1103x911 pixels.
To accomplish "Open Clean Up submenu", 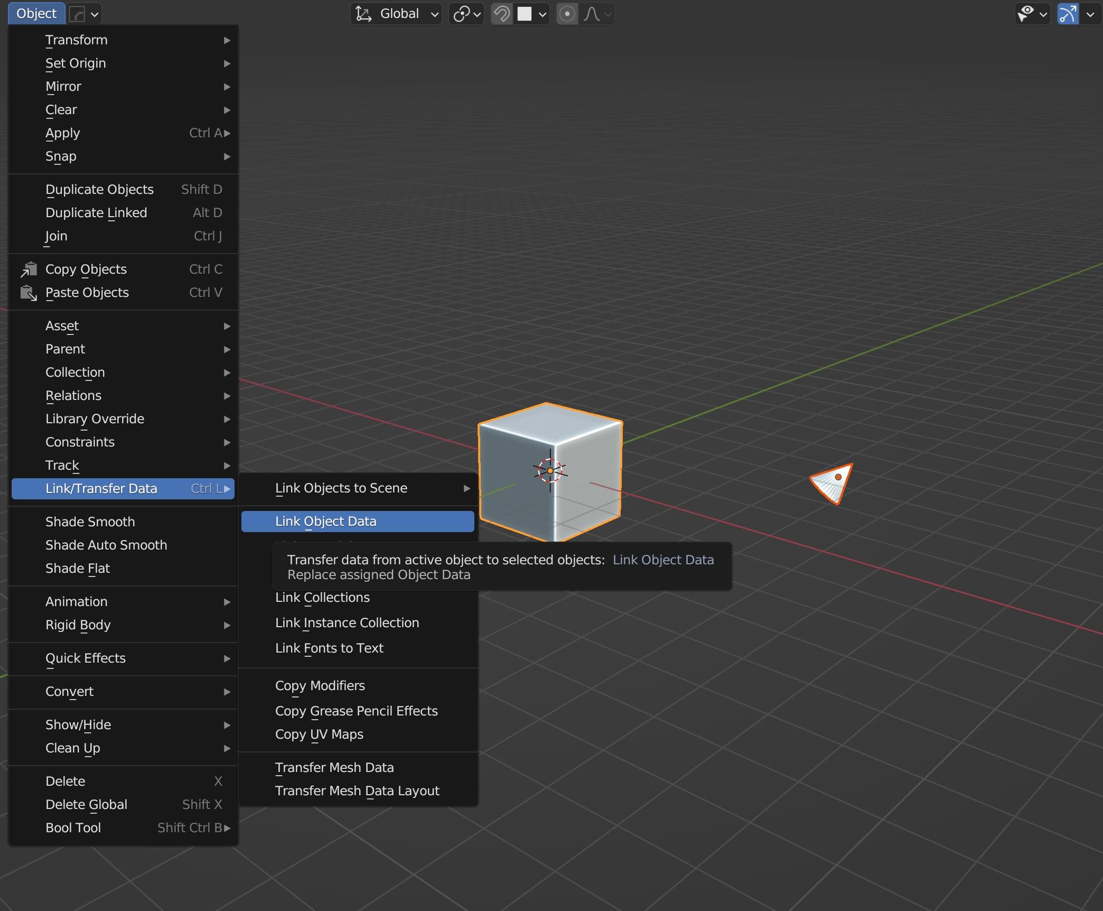I will coord(123,748).
